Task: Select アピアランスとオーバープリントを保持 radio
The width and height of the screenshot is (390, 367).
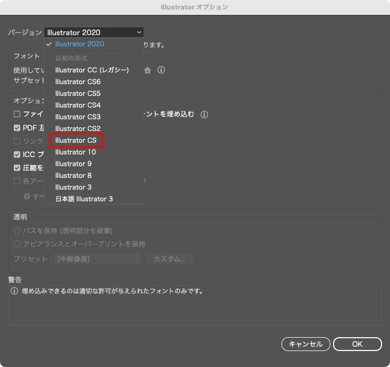Action: tap(17, 244)
